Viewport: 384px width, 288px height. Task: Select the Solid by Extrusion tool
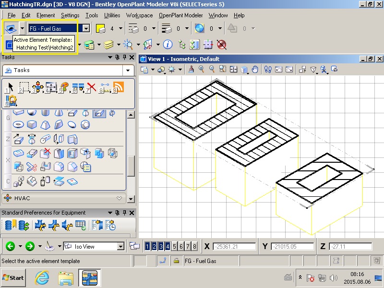click(18, 139)
